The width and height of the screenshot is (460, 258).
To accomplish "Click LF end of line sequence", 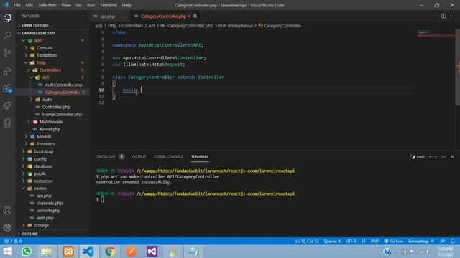I will coord(364,241).
